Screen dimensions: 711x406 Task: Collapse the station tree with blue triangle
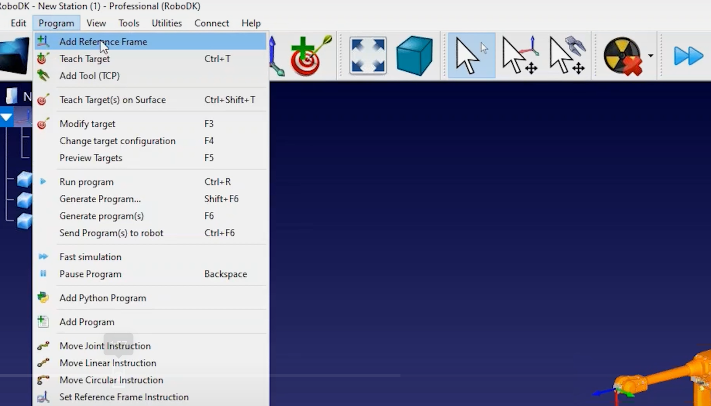click(x=6, y=117)
